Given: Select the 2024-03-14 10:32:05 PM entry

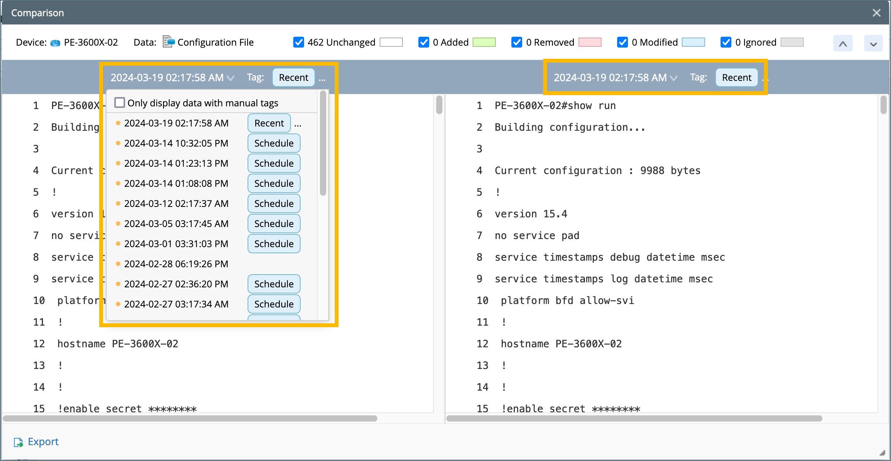Looking at the screenshot, I should pos(176,143).
